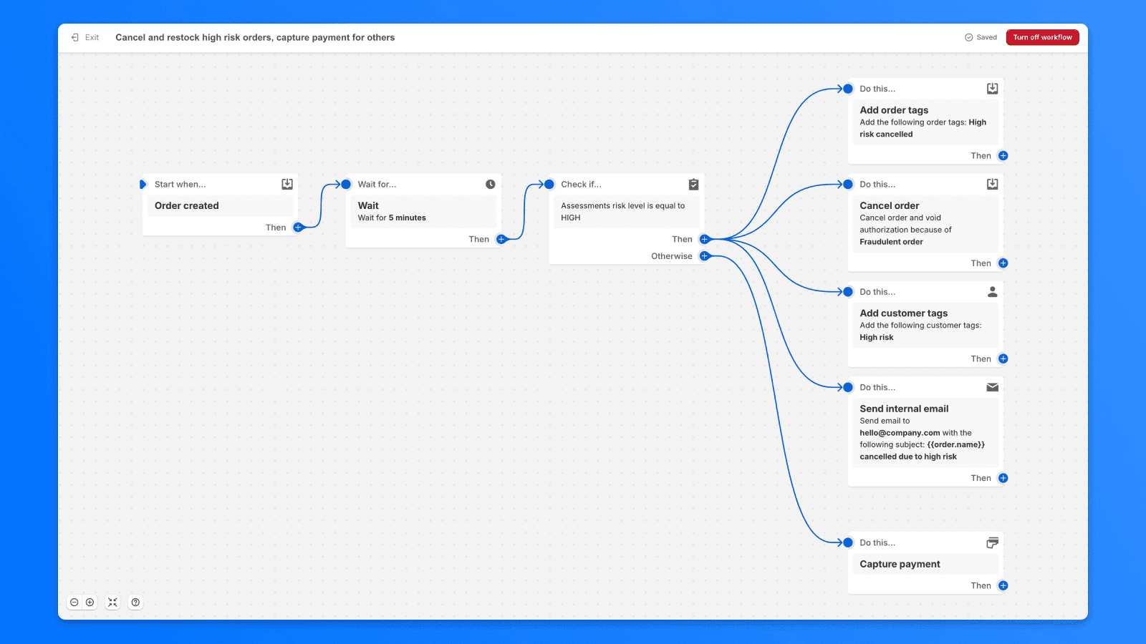Click the icon on Add order tags card
Image resolution: width=1146 pixels, height=644 pixels.
[993, 89]
